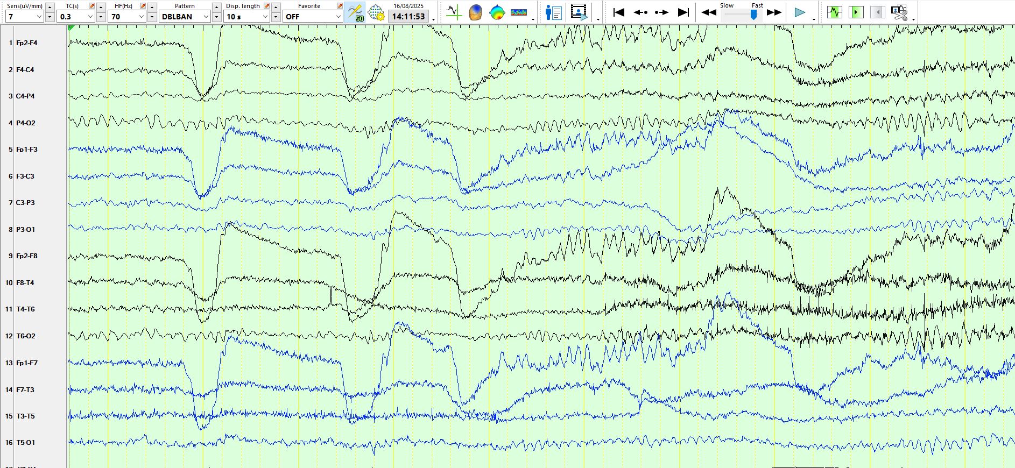
Task: Select channel label F4-C4
Action: tap(25, 70)
